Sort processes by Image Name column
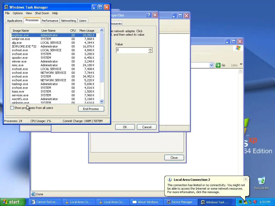275x206 pixels. pyautogui.click(x=24, y=31)
